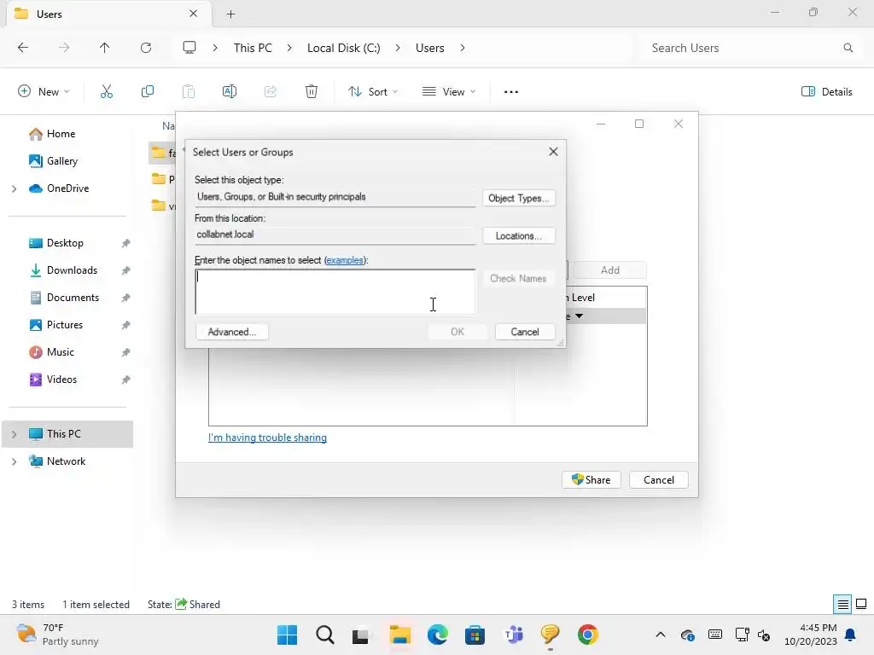Open I'm having trouble sharing link
Image resolution: width=874 pixels, height=655 pixels.
[267, 438]
